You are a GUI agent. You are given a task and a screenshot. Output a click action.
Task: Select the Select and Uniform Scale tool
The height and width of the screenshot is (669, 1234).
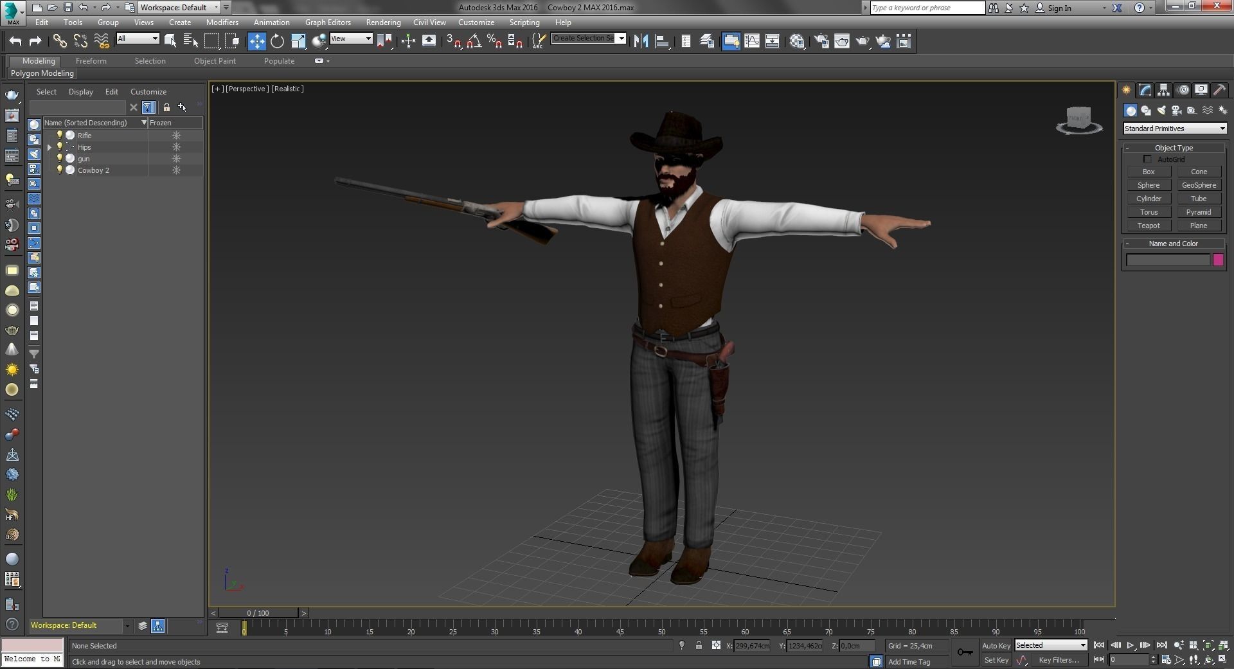pyautogui.click(x=298, y=41)
